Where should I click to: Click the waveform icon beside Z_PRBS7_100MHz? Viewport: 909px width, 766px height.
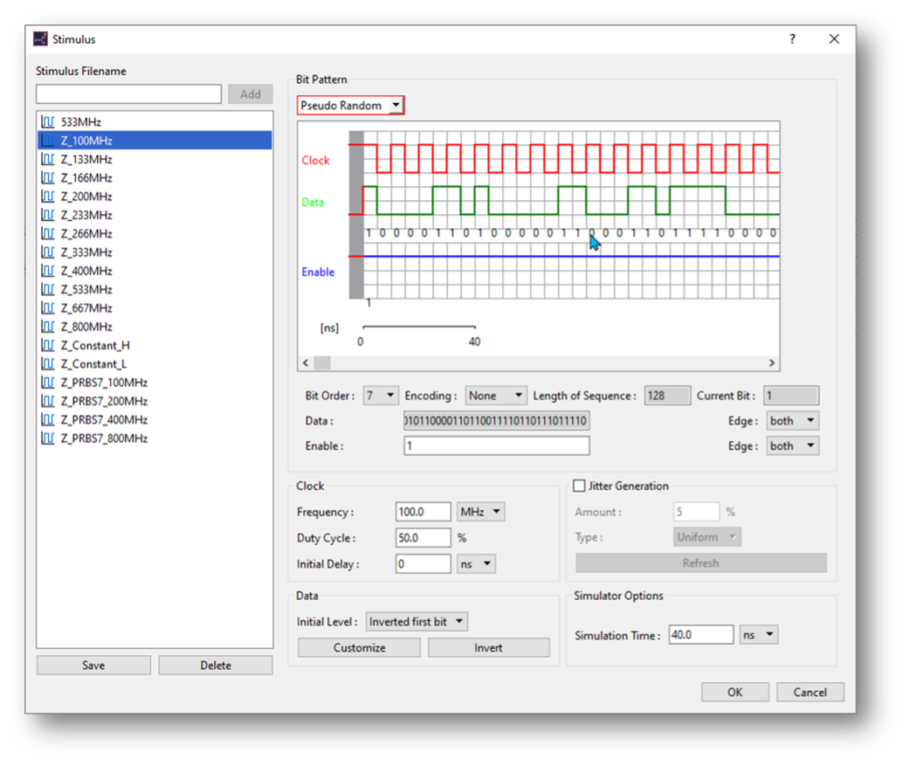(48, 383)
